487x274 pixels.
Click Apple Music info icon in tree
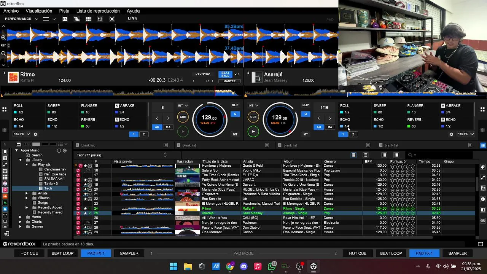tap(59, 150)
